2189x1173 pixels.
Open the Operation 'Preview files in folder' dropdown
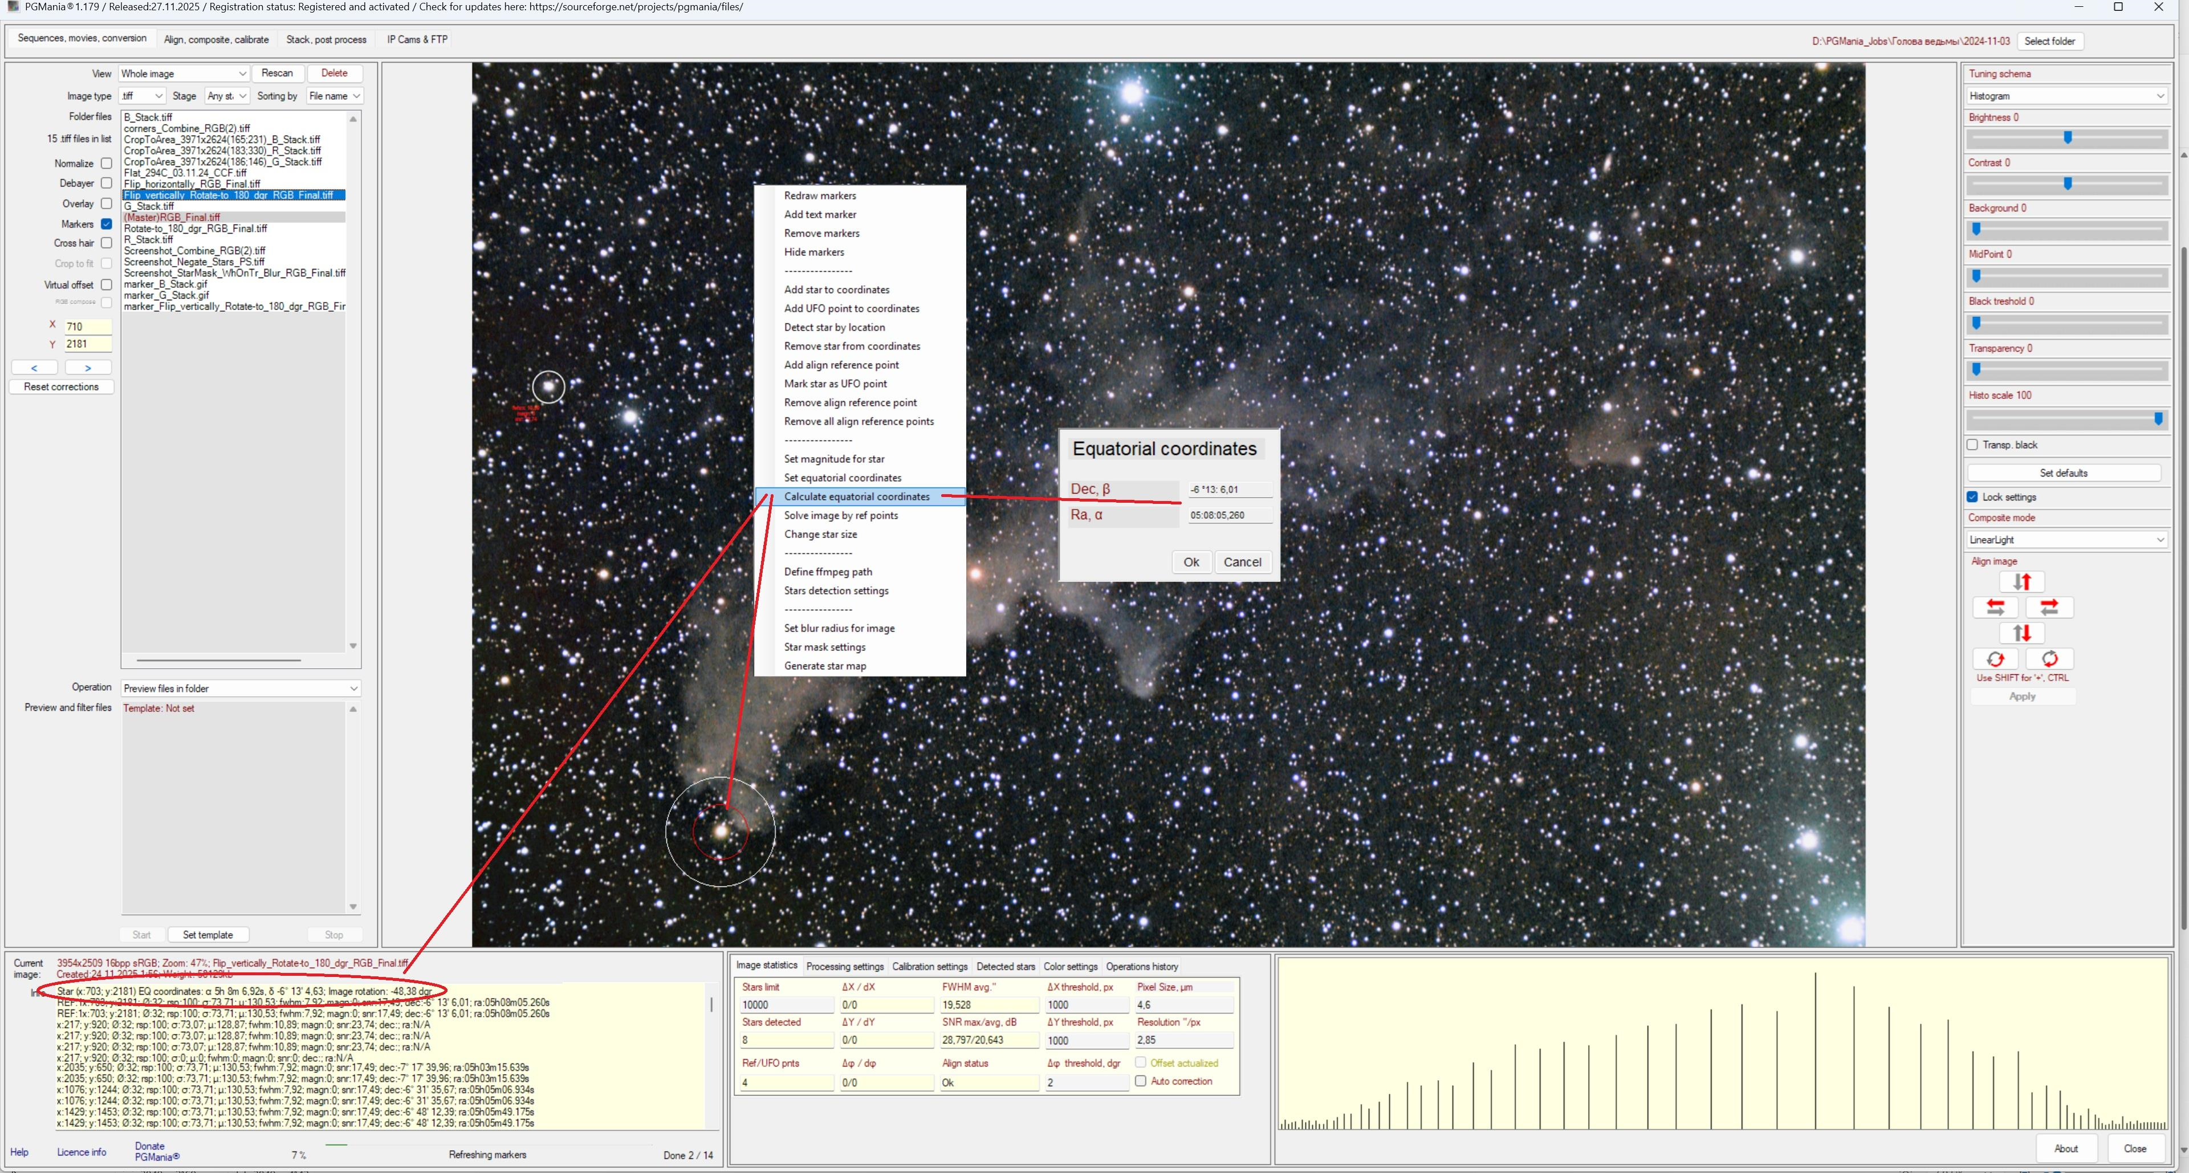(x=241, y=688)
